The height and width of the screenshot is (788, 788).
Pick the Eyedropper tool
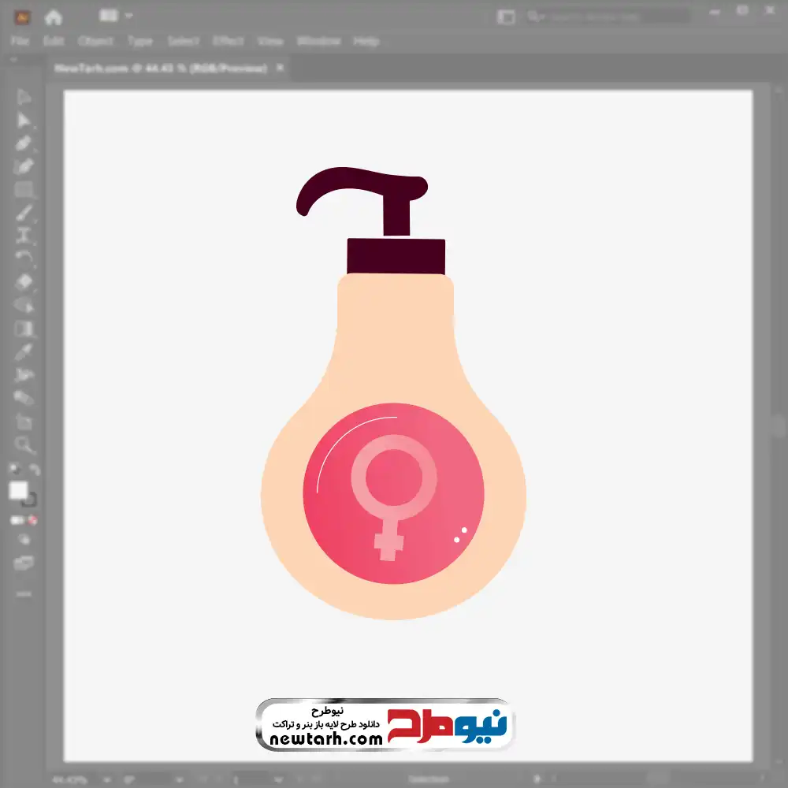(24, 351)
